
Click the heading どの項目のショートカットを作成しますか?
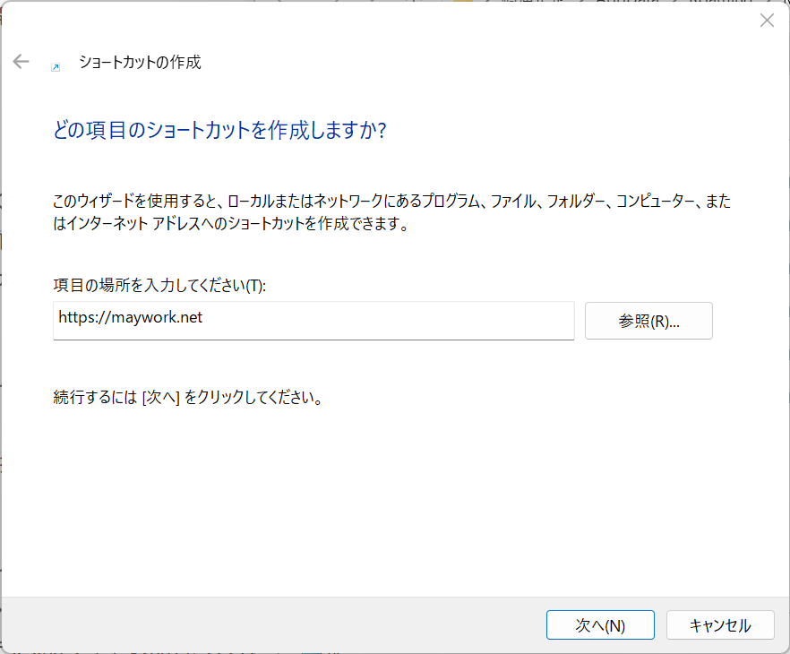219,130
